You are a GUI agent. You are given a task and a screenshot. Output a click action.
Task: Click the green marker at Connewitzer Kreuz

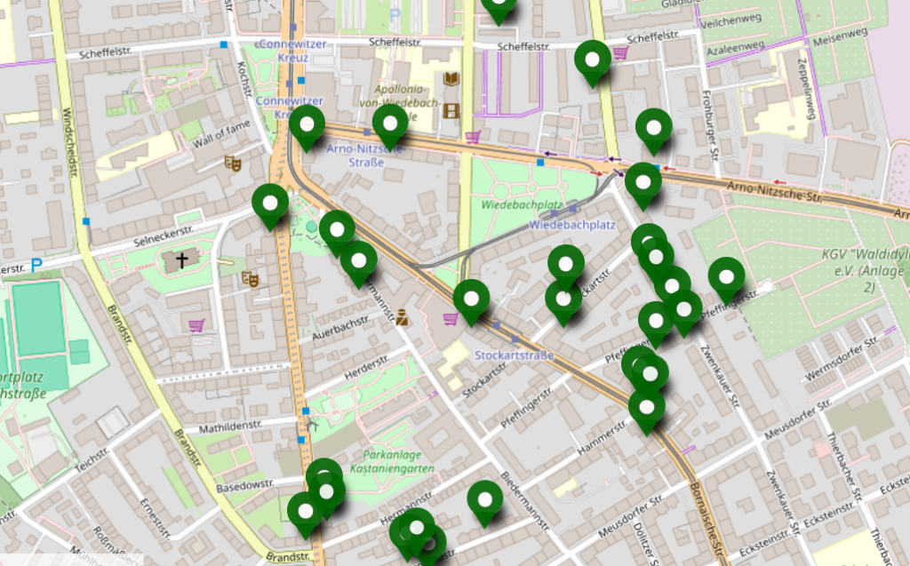pyautogui.click(x=307, y=129)
